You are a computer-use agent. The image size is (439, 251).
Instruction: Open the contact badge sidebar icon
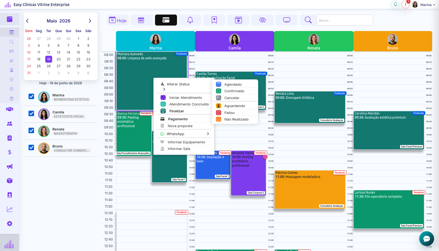pos(10,195)
